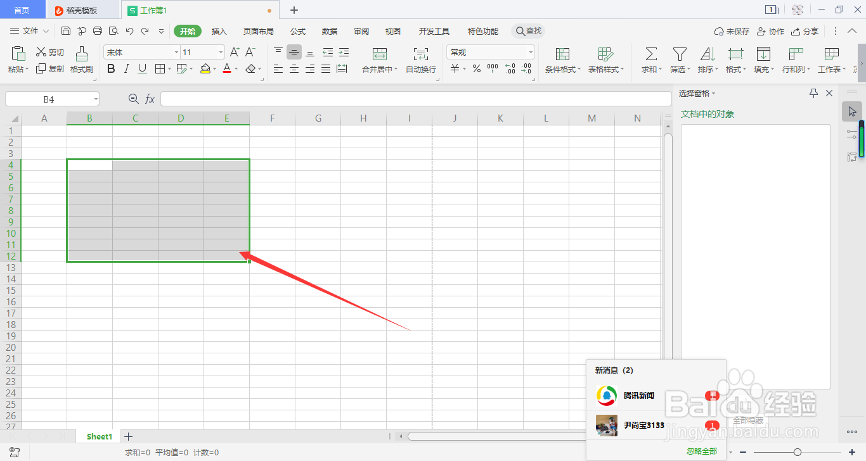Click the Print icon in quick toolbar
The height and width of the screenshot is (461, 866).
click(98, 31)
